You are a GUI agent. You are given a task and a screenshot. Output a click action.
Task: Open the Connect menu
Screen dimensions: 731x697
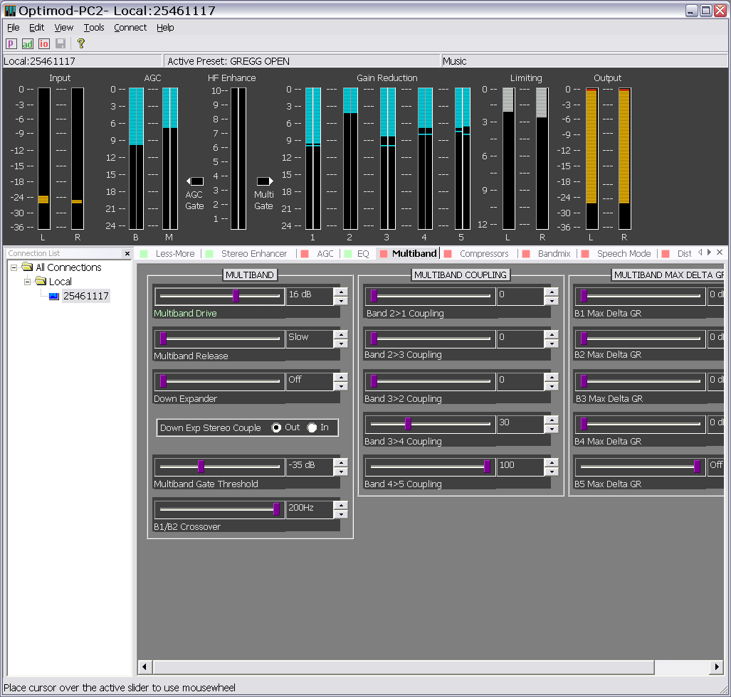pyautogui.click(x=130, y=28)
